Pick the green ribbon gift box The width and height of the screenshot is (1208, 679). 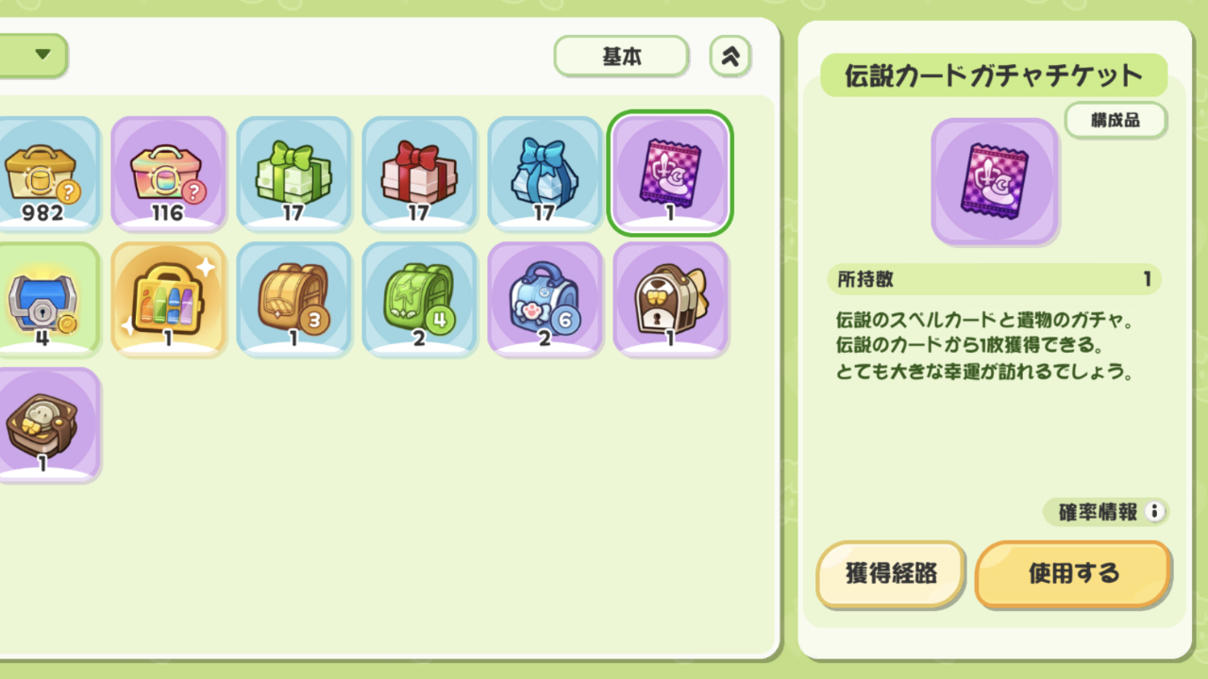[x=294, y=174]
